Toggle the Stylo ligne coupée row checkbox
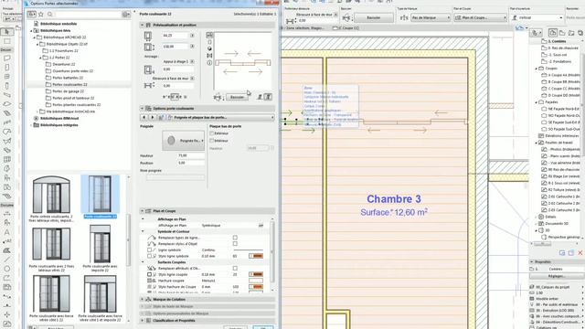Screen dimensions: 585x329 [x=149, y=274]
